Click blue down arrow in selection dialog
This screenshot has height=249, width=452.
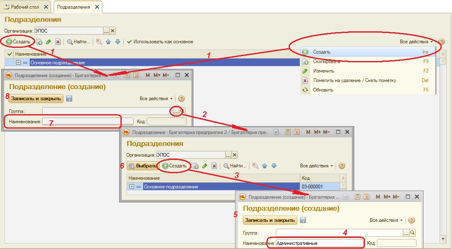pyautogui.click(x=274, y=166)
